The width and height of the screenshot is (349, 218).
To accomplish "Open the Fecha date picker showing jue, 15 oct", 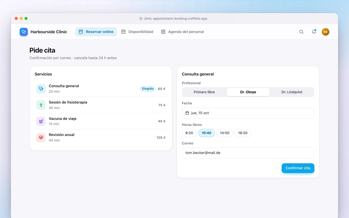I will click(x=248, y=113).
